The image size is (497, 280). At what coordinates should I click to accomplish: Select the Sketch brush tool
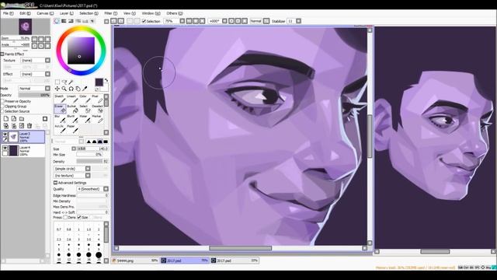[x=60, y=99]
